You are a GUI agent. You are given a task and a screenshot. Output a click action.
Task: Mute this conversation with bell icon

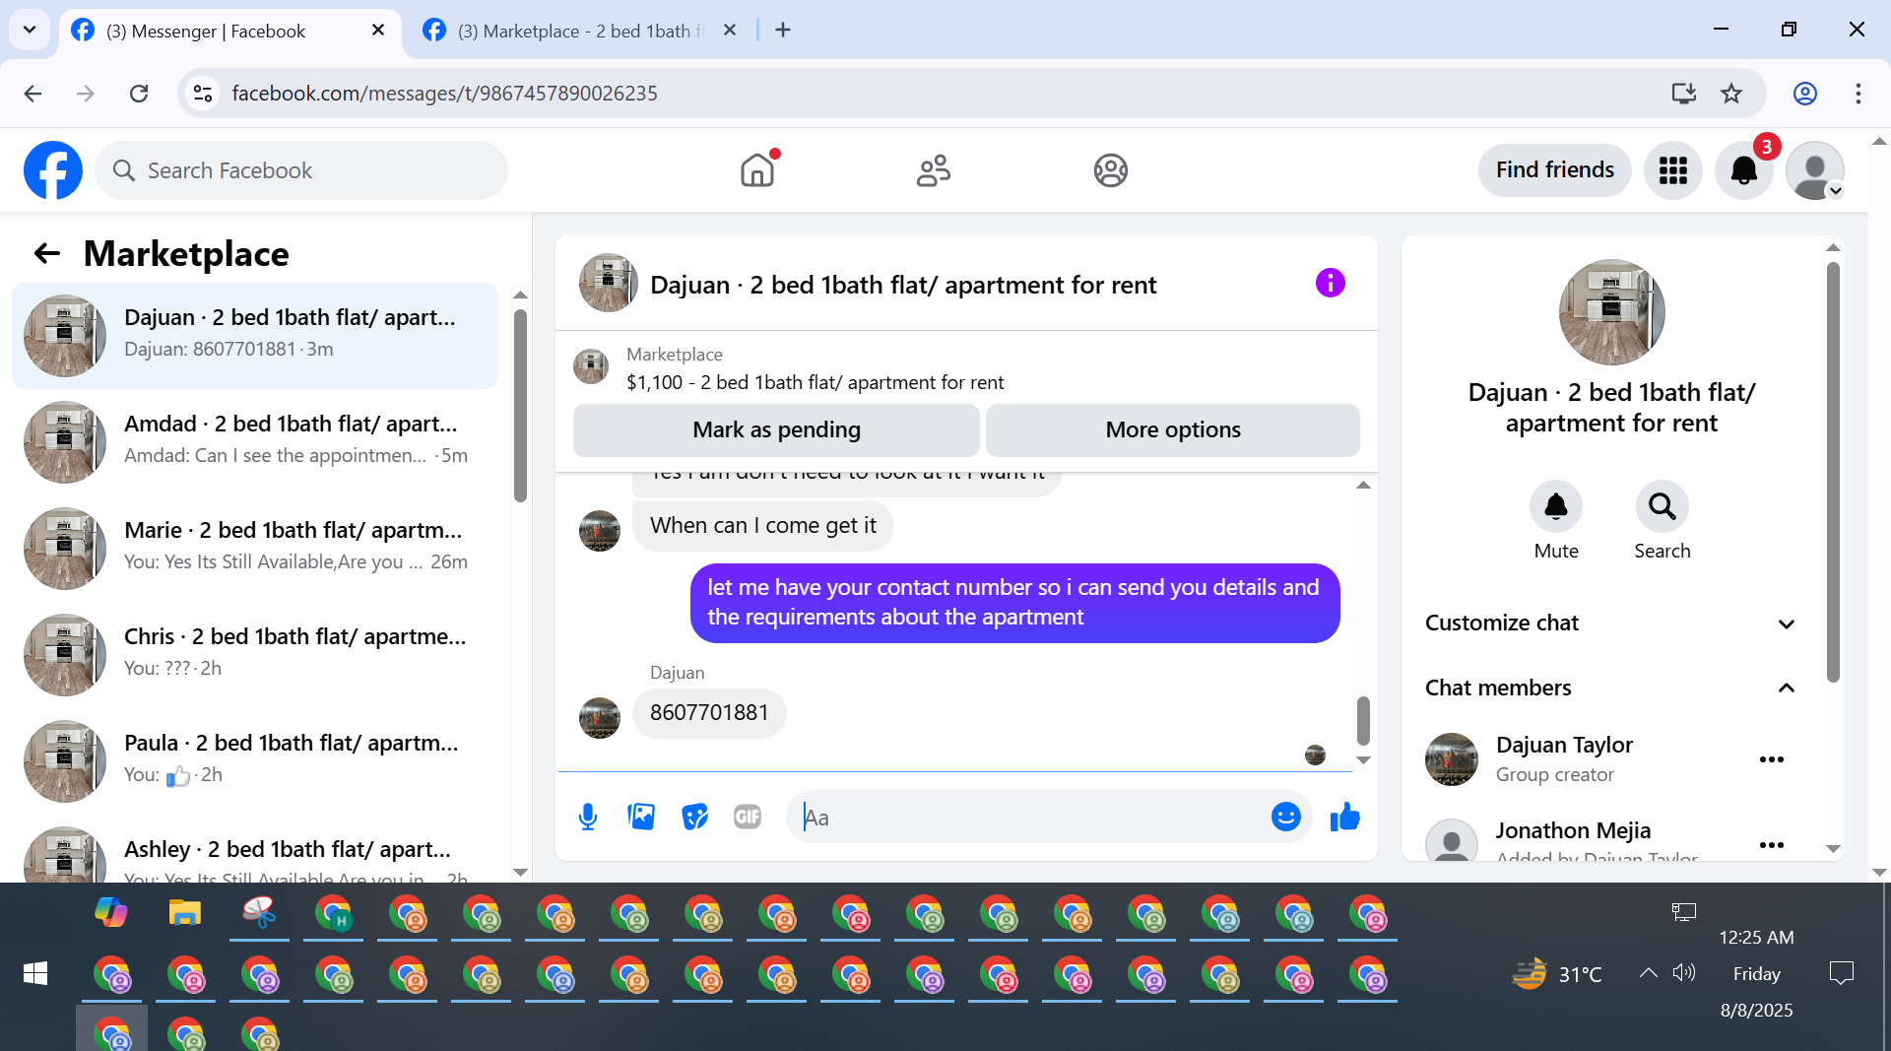click(1555, 507)
